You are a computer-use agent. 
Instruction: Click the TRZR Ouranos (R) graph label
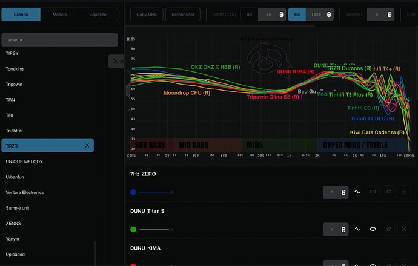(349, 68)
